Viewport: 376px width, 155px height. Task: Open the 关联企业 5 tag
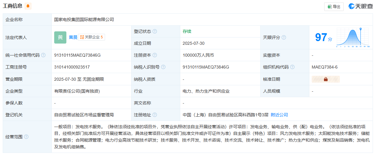[x=91, y=37]
